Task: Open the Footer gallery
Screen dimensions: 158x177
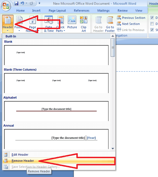Action: tap(19, 24)
